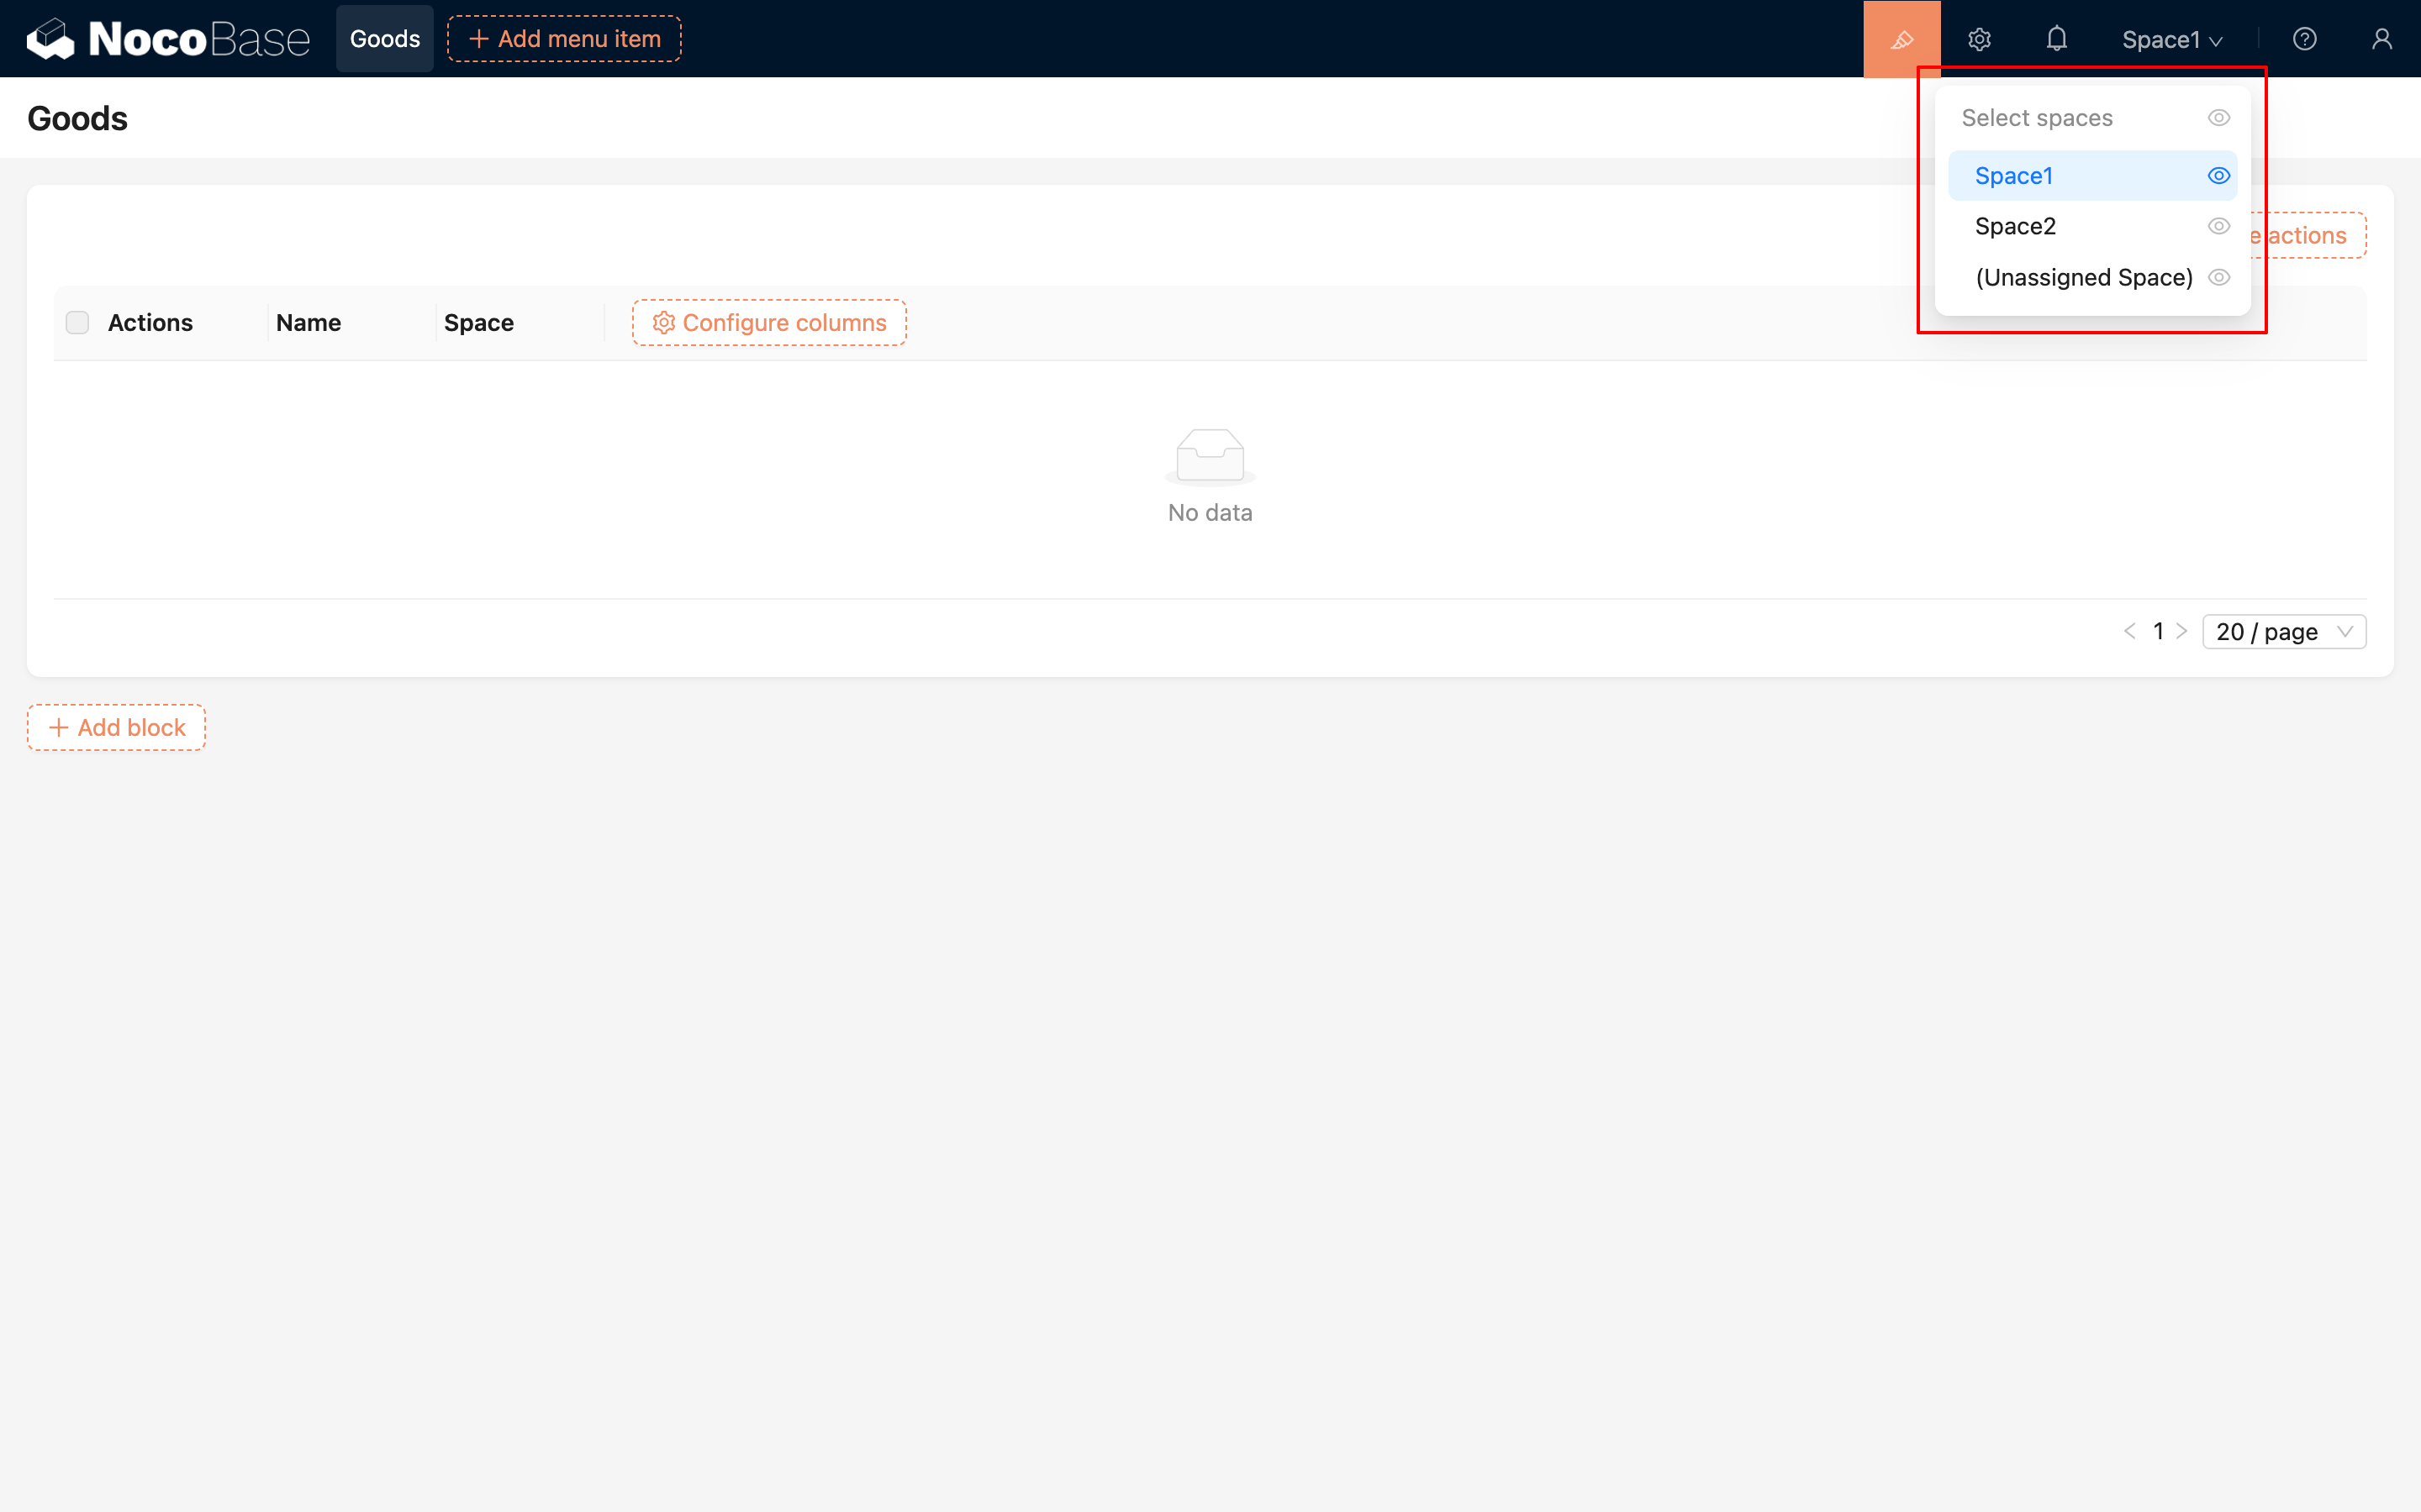This screenshot has width=2421, height=1512.
Task: Go to next page with right chevron
Action: (2182, 631)
